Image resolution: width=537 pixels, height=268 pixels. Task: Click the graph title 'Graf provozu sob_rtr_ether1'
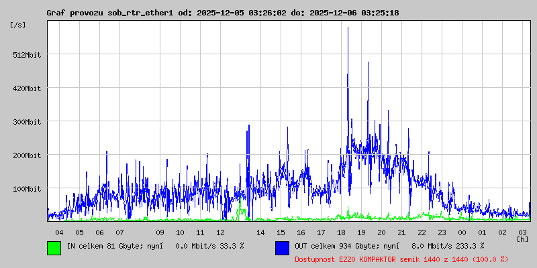pyautogui.click(x=110, y=13)
